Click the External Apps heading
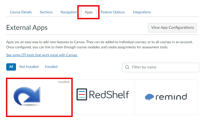Screen dimensions: 204x123 pos(27,28)
